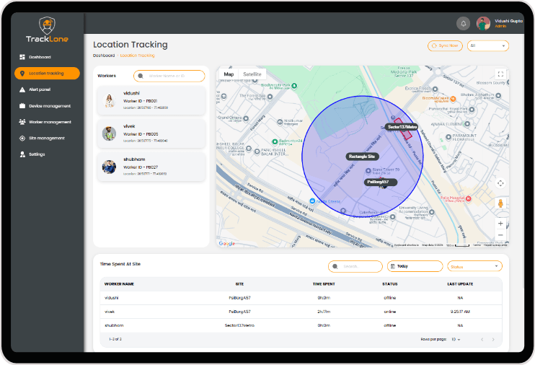Click vivek's worker photo

(x=109, y=133)
